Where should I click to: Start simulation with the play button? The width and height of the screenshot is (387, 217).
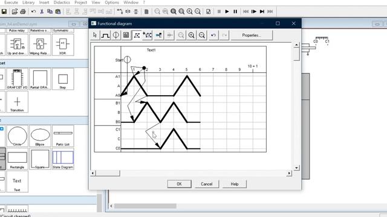(x=227, y=11)
